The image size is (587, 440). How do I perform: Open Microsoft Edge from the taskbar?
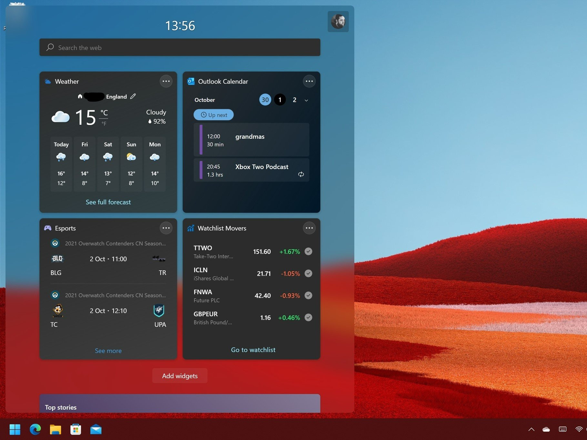(35, 429)
